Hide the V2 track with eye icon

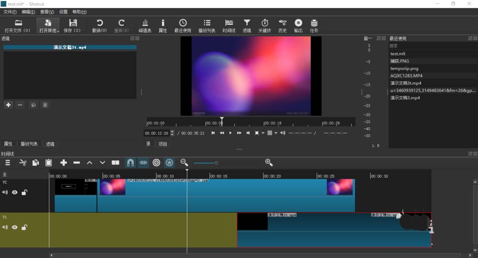(x=15, y=193)
